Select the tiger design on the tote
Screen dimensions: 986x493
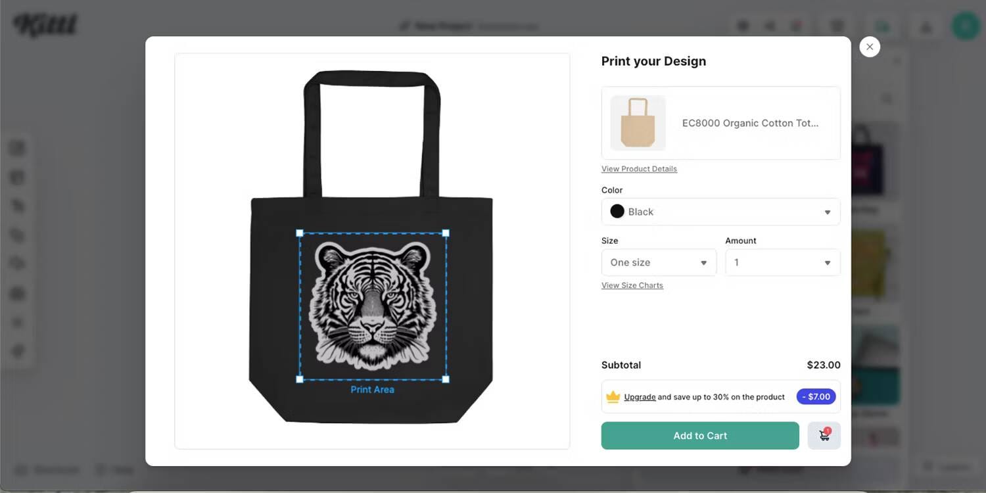(372, 306)
